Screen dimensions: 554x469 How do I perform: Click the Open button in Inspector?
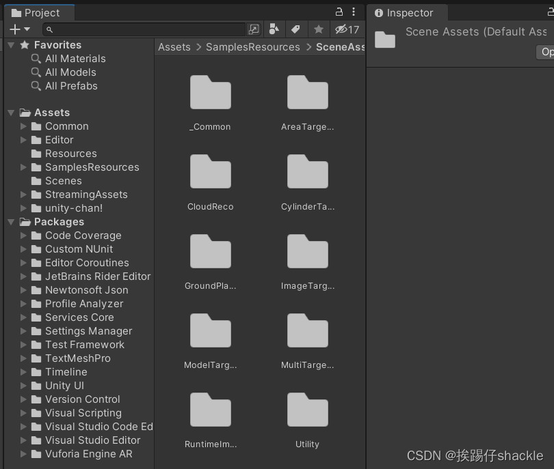tap(545, 52)
